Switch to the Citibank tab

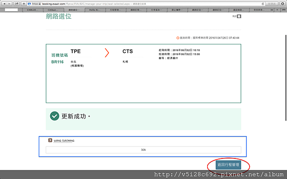coord(53,10)
